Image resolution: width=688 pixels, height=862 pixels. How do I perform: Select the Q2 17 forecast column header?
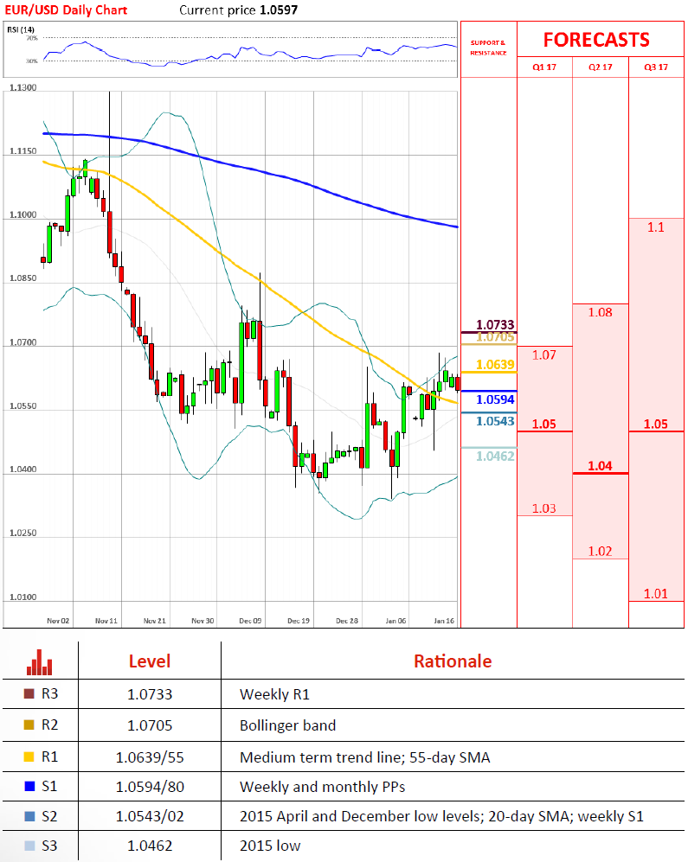point(600,67)
